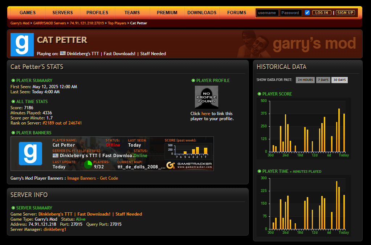371x245 pixels.
Task: Click the current map ttt_de_dolls_2008 text
Action: pos(142,167)
